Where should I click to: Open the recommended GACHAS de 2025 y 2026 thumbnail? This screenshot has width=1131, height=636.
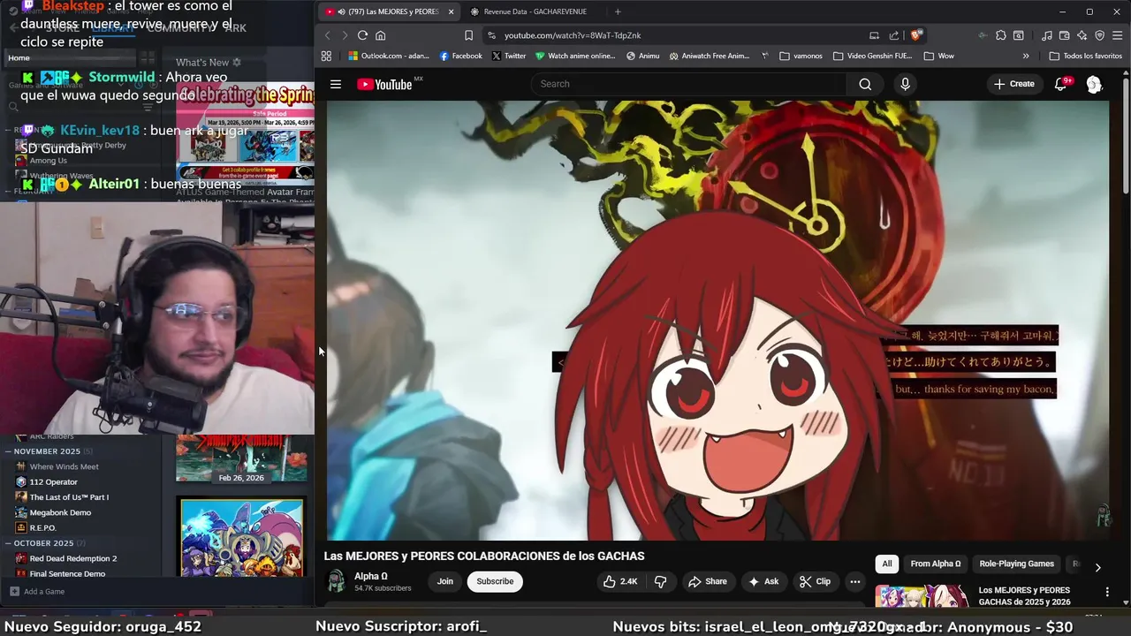tap(922, 597)
